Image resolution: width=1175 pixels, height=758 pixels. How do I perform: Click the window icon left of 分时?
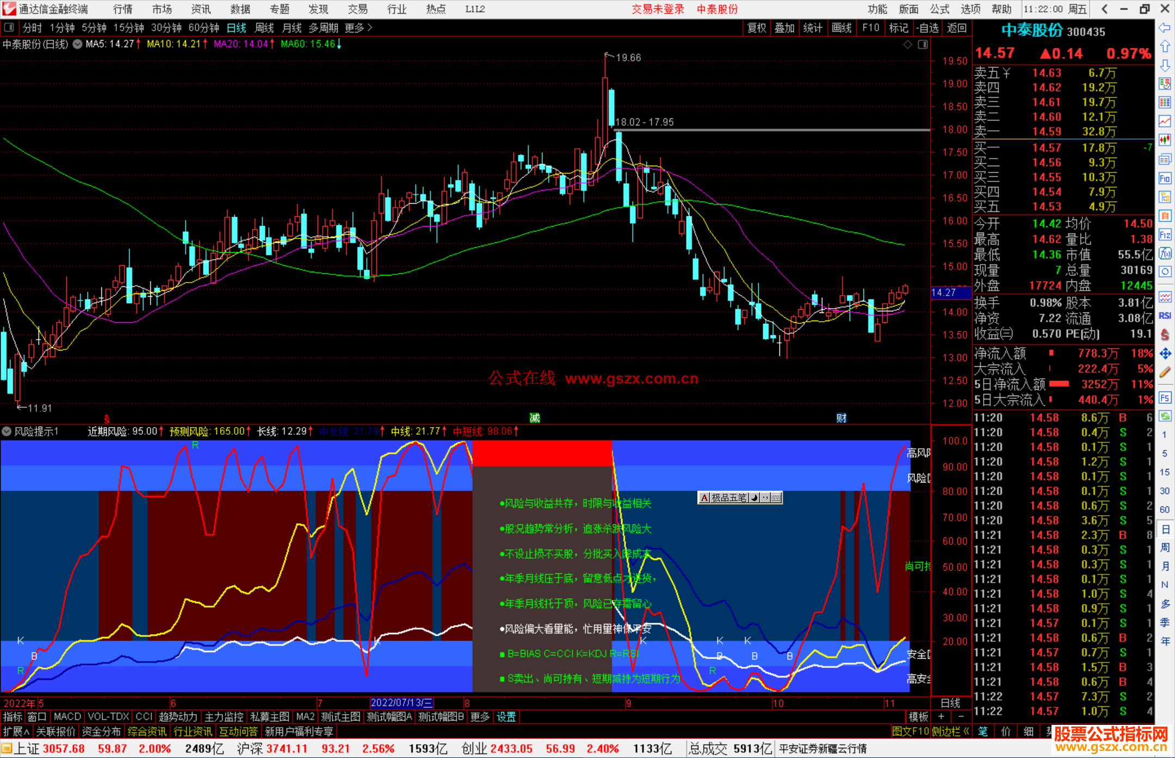point(9,28)
